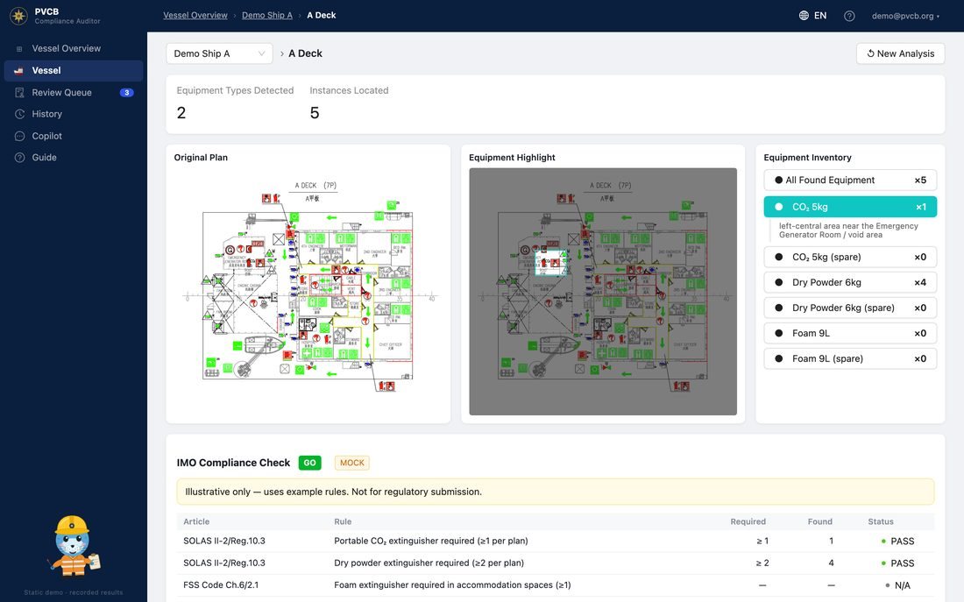Open help via top-bar question icon
This screenshot has height=602, width=964.
pos(849,16)
